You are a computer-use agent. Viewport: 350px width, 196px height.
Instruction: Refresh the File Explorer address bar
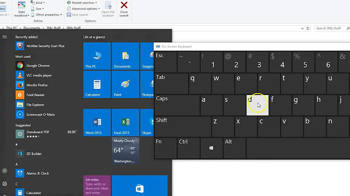[308, 29]
